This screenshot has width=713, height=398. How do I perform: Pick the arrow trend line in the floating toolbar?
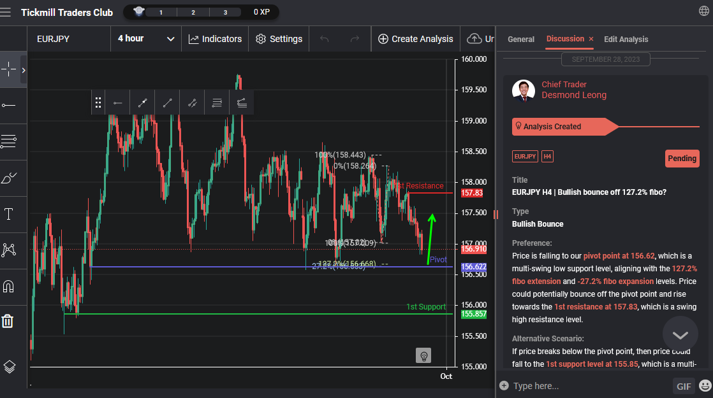[142, 103]
